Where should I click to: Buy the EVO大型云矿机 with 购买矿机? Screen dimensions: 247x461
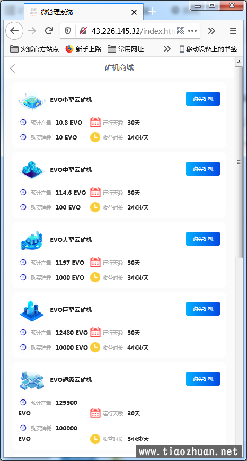click(x=203, y=239)
